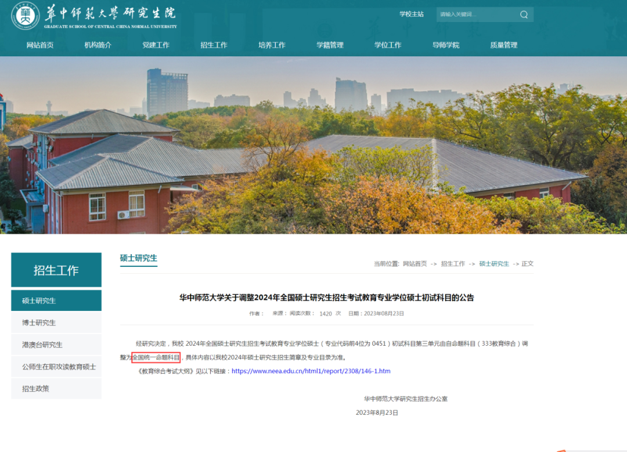
Task: Open the 机构简介 navigation menu
Action: 97,44
